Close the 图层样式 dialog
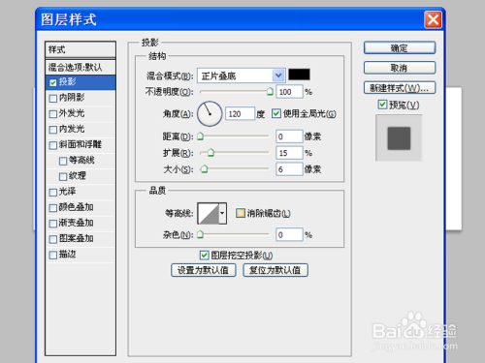Screen dimensions: 485x363 coord(433,19)
